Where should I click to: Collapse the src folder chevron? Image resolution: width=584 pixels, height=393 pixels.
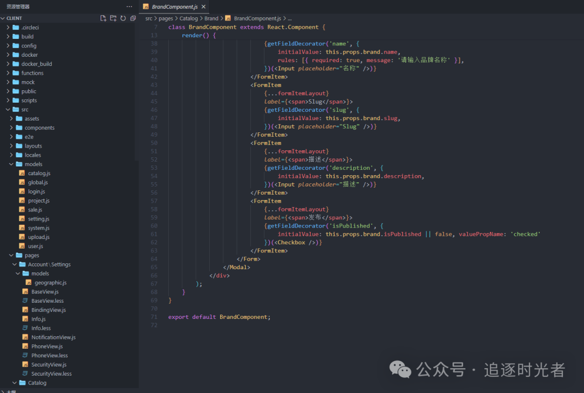click(x=8, y=110)
